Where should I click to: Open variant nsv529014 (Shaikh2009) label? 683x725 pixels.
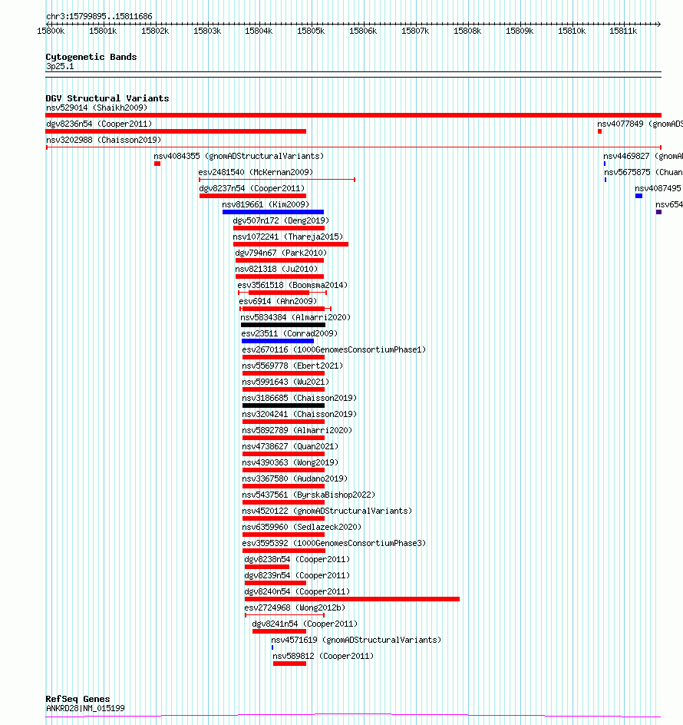97,108
